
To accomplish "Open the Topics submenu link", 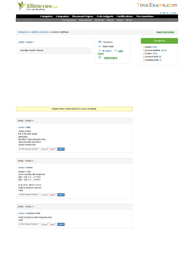I will tap(120, 20).
